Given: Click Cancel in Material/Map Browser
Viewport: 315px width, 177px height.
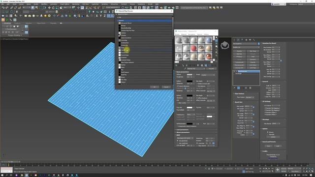Looking at the screenshot, I should click(166, 87).
